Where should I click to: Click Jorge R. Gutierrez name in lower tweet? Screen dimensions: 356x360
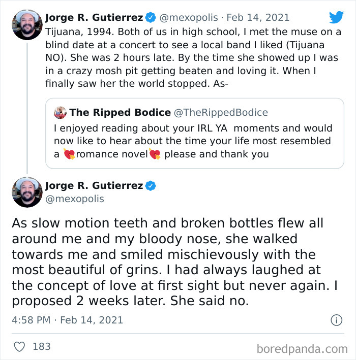click(94, 186)
